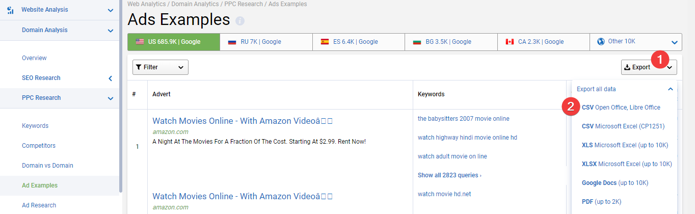Click the Canadian flag icon
The image size is (695, 214).
click(510, 42)
